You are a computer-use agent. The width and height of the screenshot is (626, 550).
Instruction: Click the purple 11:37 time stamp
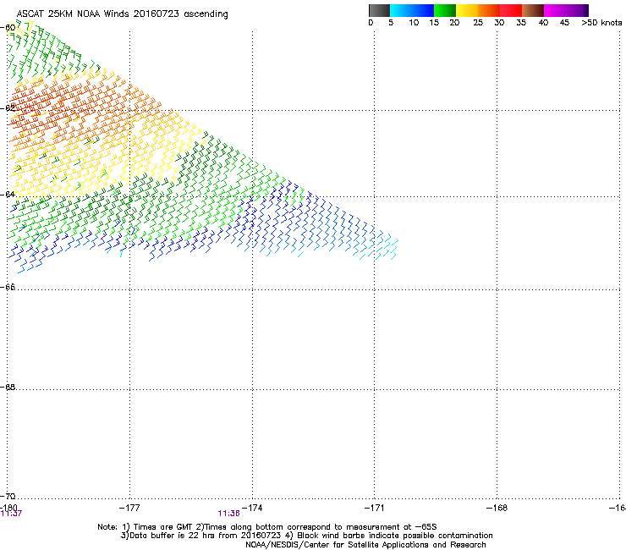tap(12, 514)
